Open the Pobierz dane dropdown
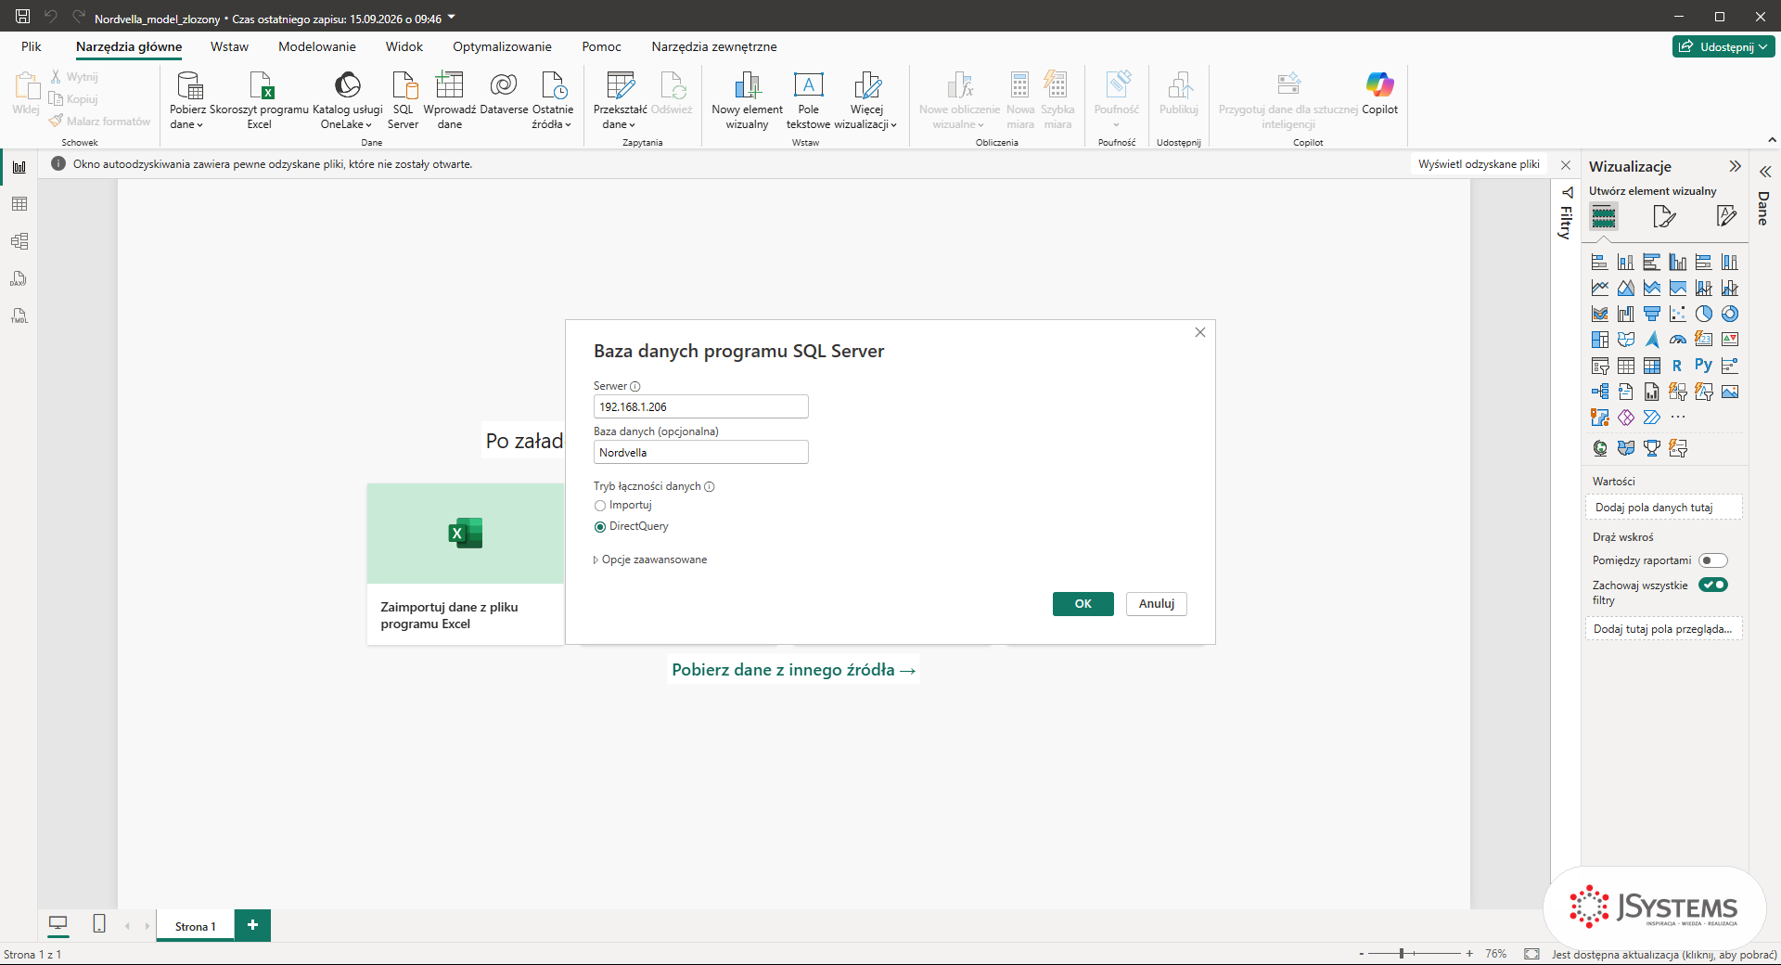1781x965 pixels. pos(186,100)
